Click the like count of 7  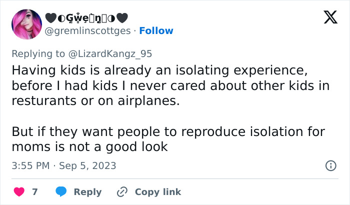point(34,192)
